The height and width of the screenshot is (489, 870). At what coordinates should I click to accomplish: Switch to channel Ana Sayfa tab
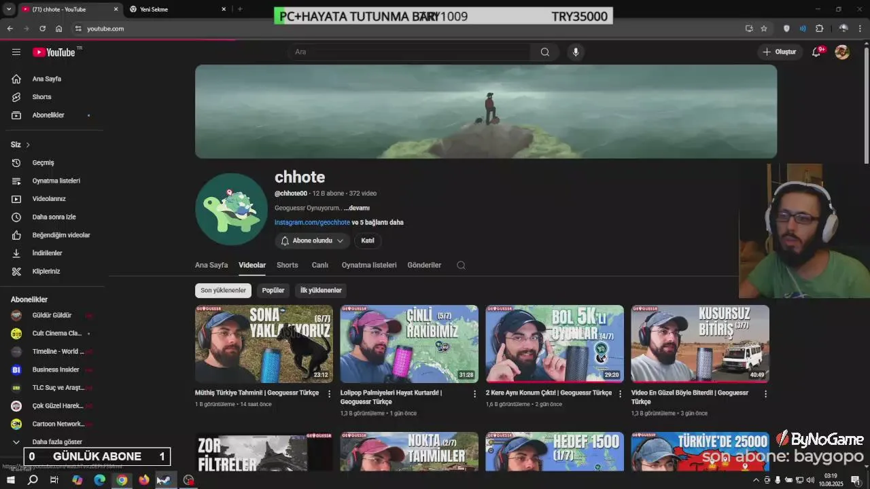(x=211, y=266)
